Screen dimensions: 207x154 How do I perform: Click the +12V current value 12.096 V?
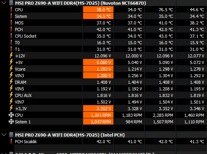click(103, 56)
